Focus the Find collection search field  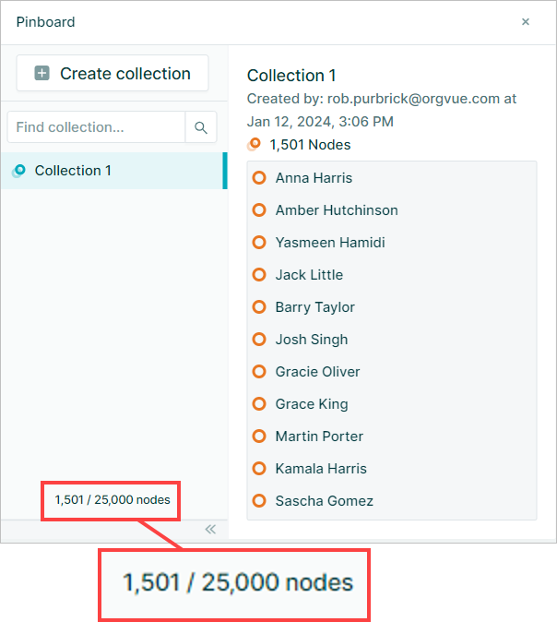(x=96, y=127)
